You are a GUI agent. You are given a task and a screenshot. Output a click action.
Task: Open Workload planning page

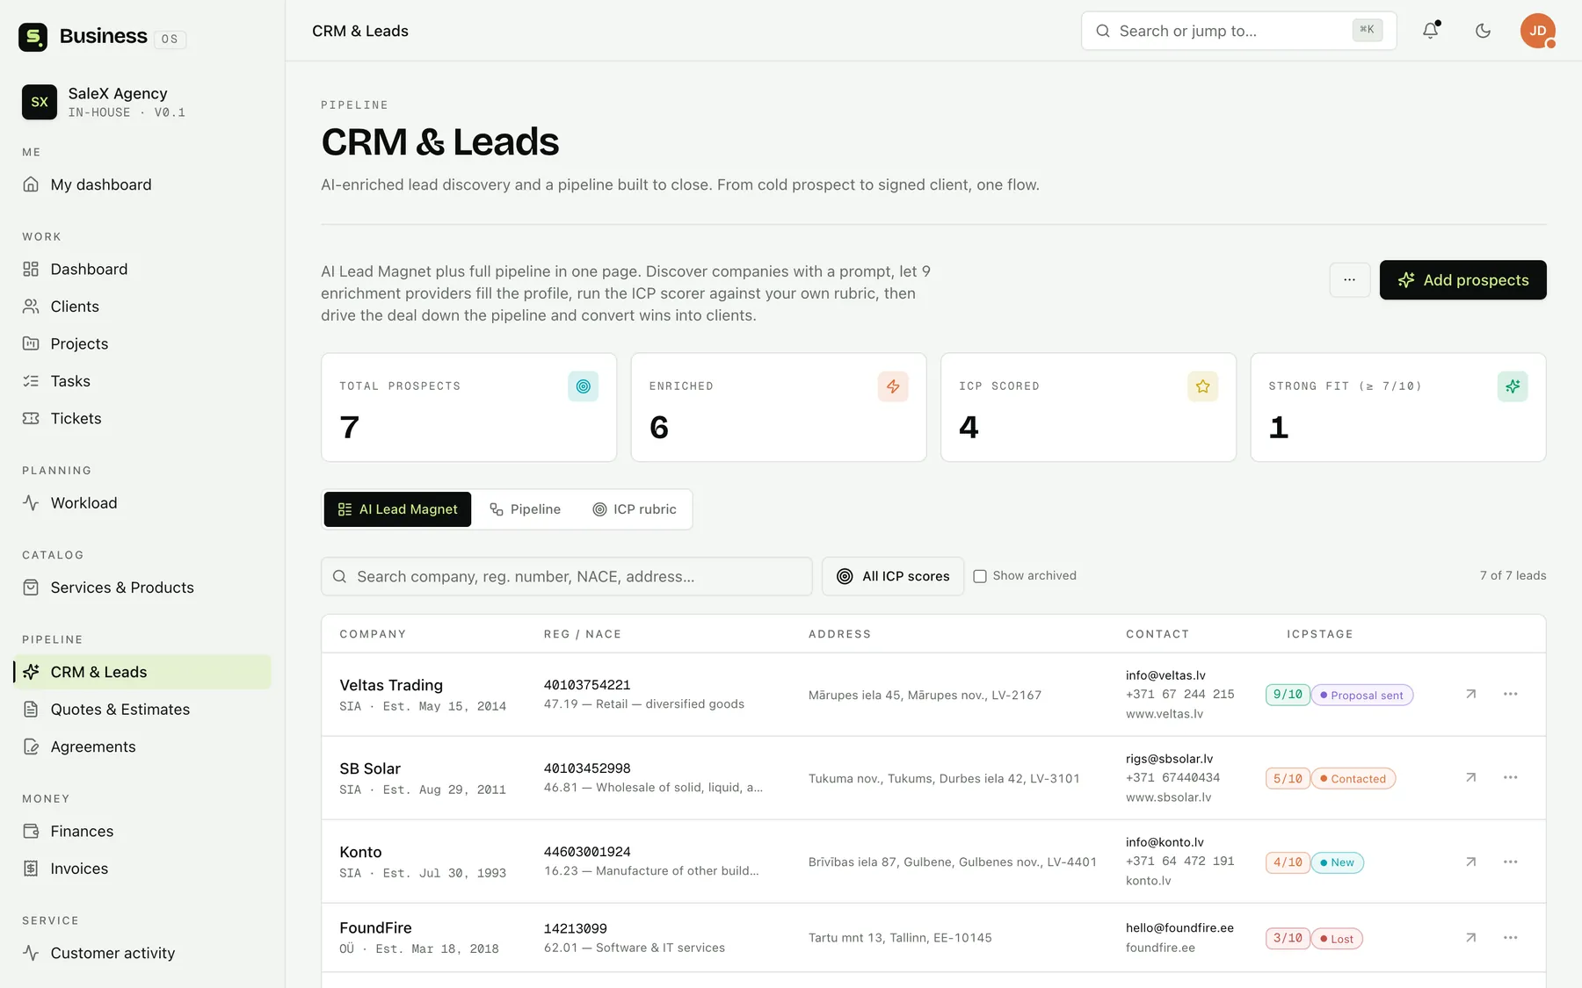click(x=142, y=503)
